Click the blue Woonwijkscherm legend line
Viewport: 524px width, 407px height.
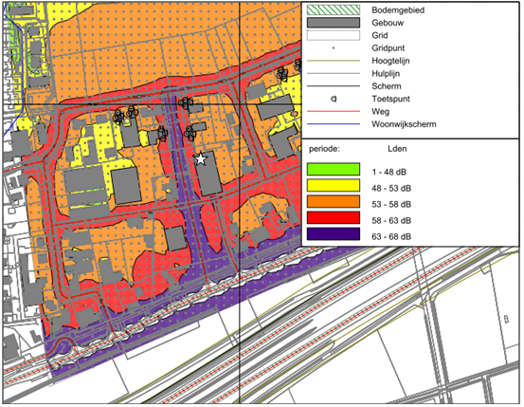(x=334, y=124)
